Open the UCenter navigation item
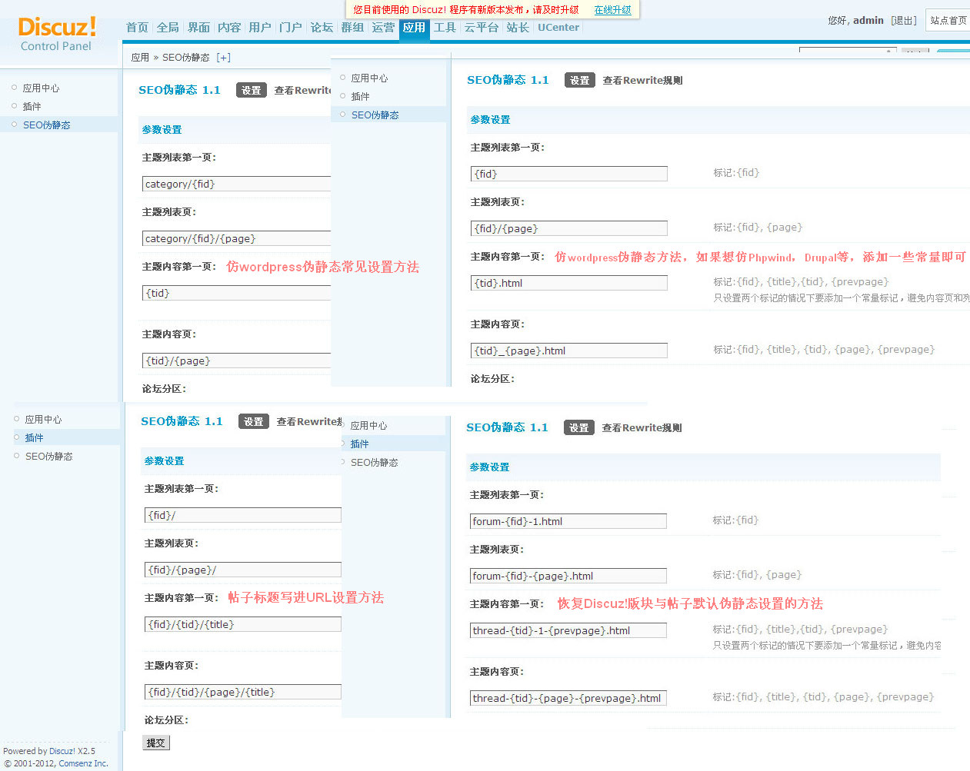The height and width of the screenshot is (771, 970). click(558, 28)
